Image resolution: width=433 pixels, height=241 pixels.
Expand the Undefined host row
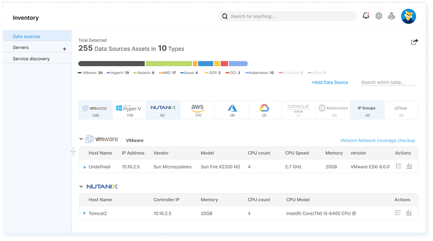85,167
